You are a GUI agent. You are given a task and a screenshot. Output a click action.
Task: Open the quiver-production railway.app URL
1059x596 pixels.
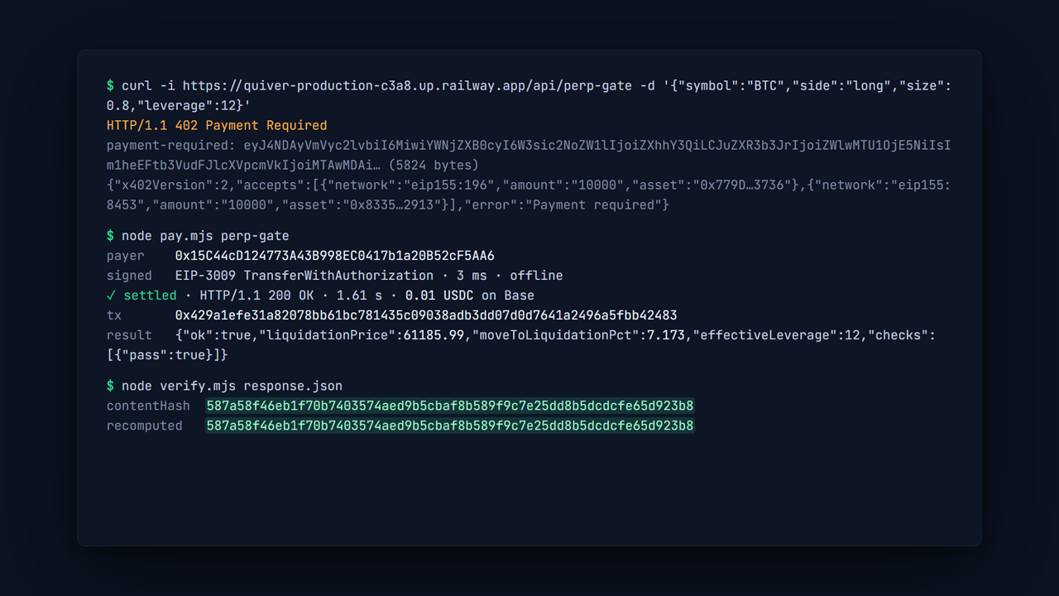click(408, 85)
